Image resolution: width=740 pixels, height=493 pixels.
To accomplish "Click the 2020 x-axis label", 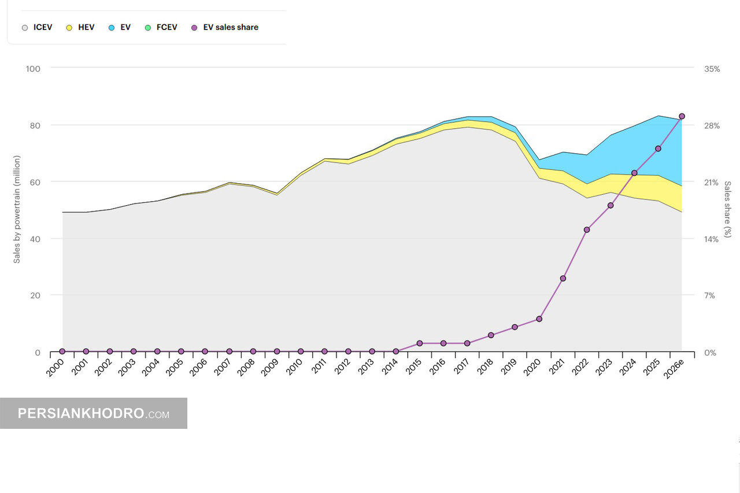I will 533,366.
